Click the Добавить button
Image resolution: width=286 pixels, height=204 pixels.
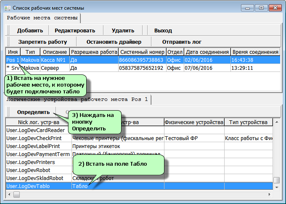coord(30,30)
